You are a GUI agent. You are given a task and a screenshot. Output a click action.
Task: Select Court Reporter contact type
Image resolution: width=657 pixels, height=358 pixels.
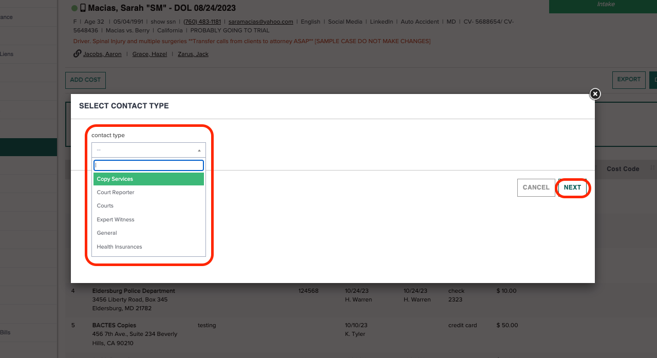point(149,192)
